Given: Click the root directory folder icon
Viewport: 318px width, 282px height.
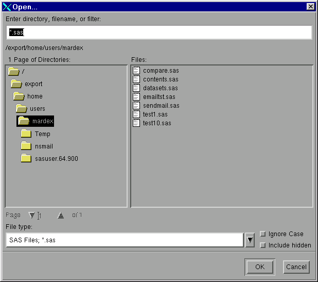Looking at the screenshot, I should (x=14, y=71).
